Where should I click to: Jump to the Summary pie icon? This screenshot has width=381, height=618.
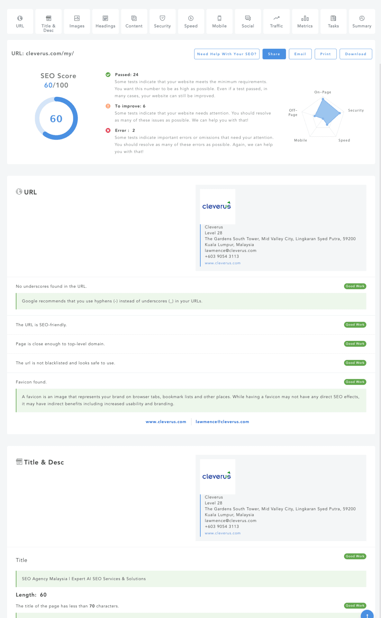pos(362,18)
